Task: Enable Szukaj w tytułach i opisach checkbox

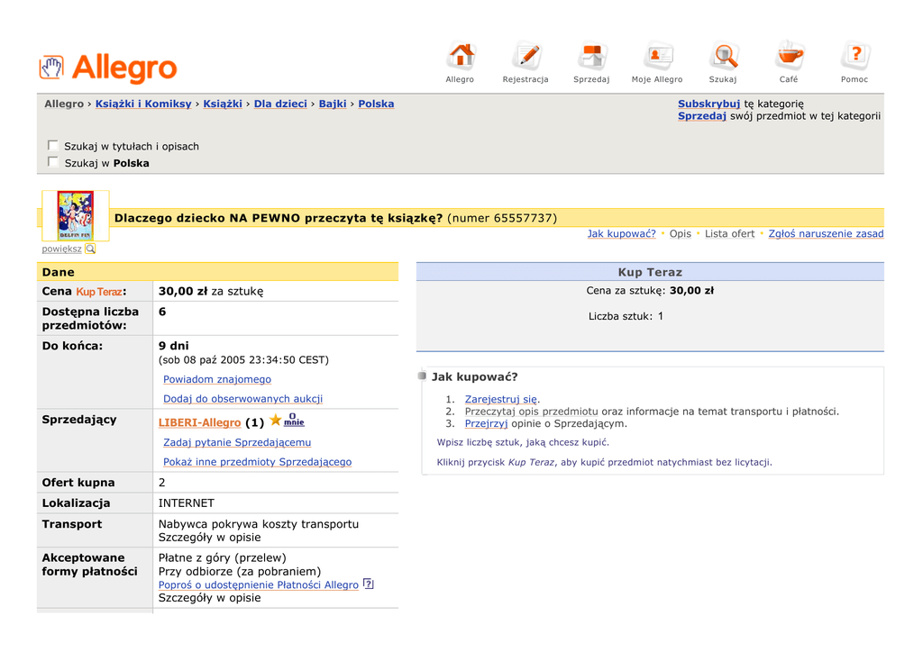Action: 53,145
